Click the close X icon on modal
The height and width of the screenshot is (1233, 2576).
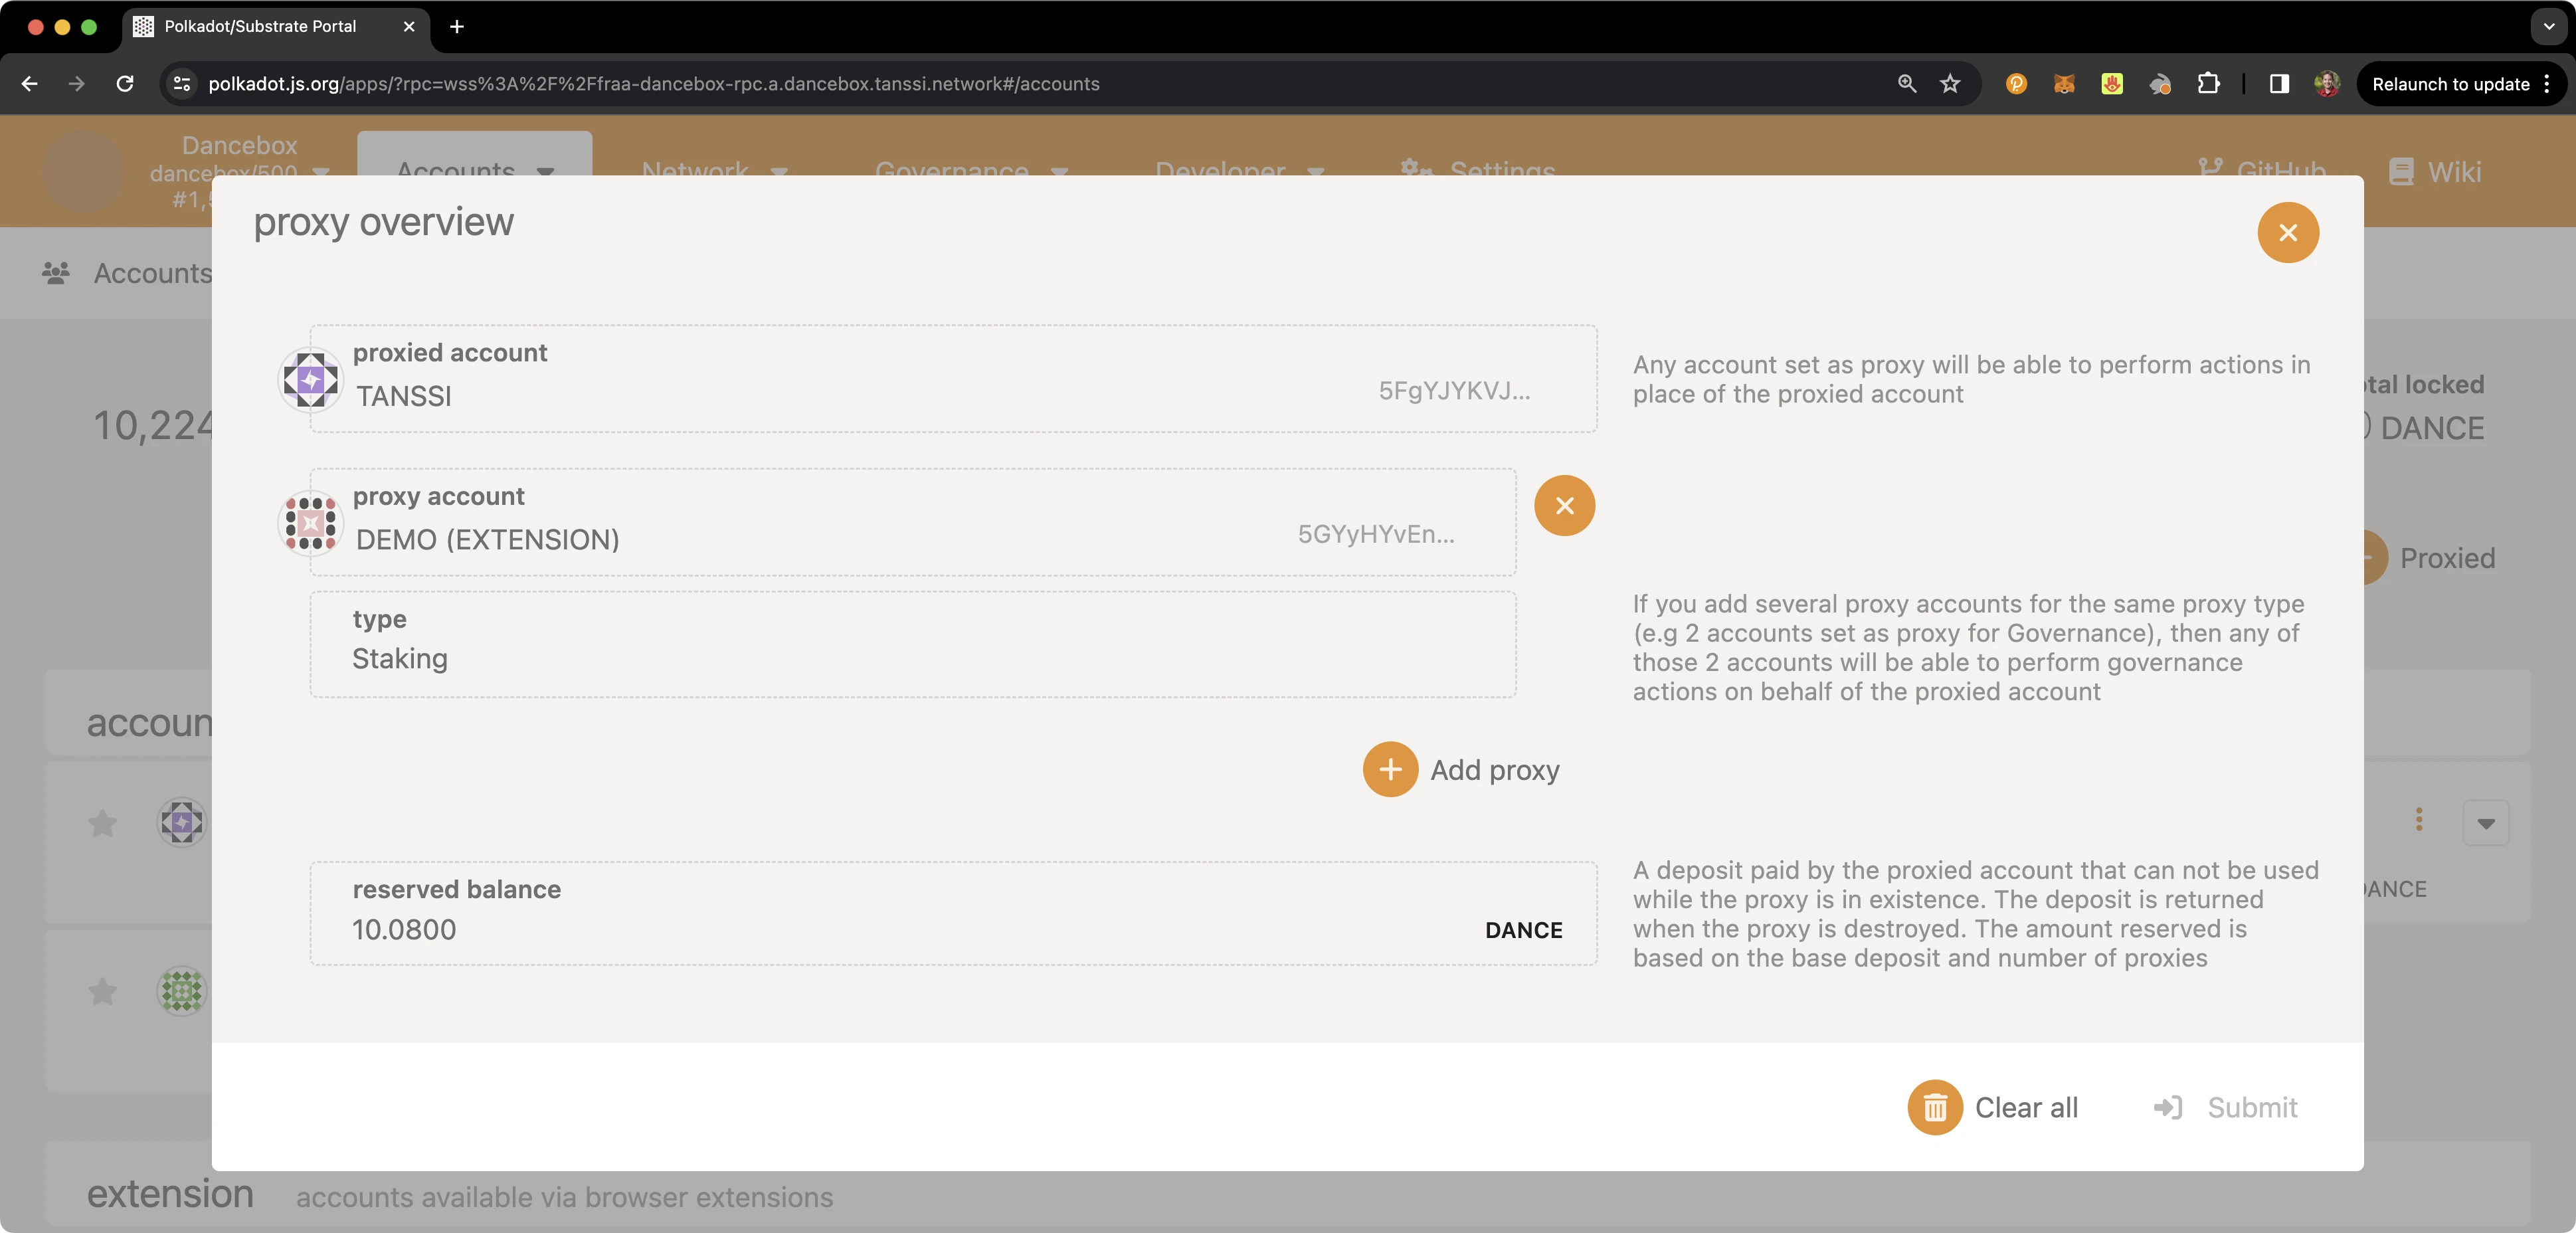point(2287,232)
